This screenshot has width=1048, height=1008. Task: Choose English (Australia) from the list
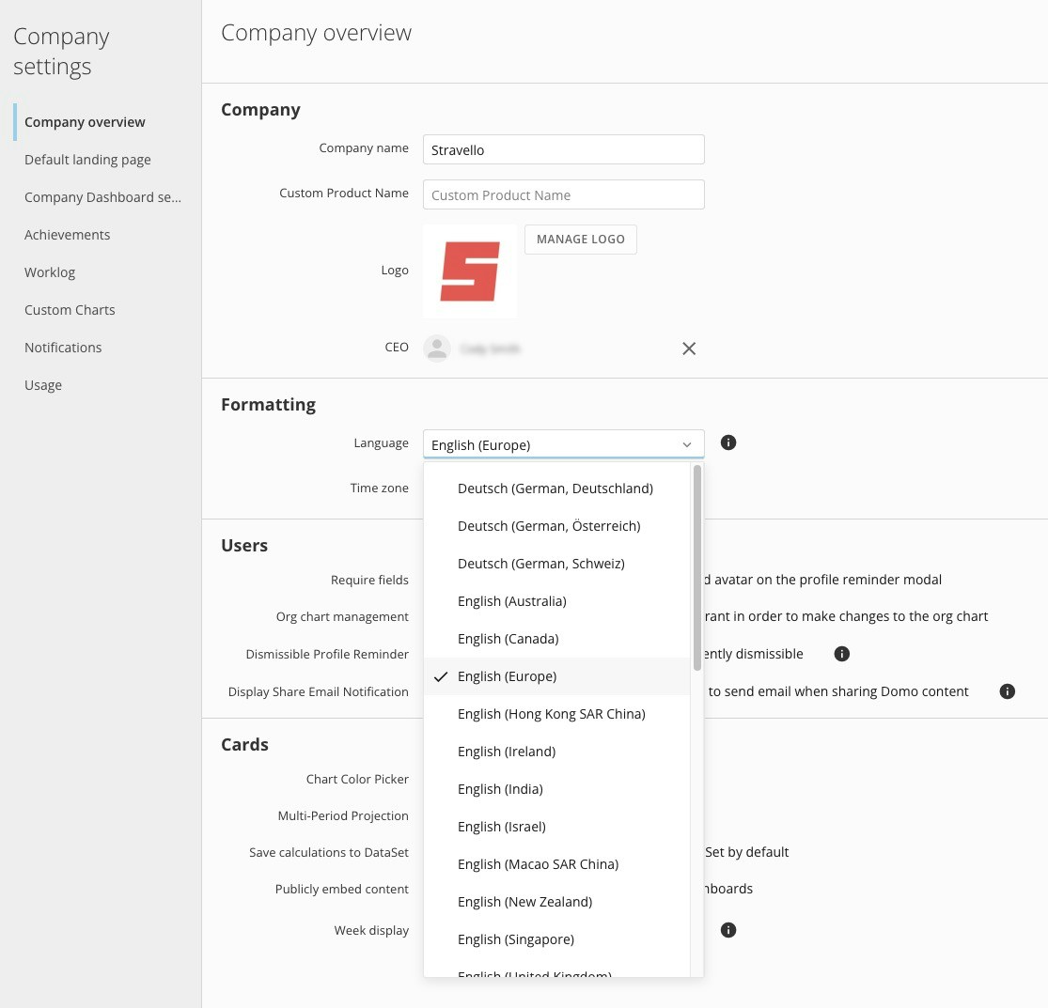point(556,601)
